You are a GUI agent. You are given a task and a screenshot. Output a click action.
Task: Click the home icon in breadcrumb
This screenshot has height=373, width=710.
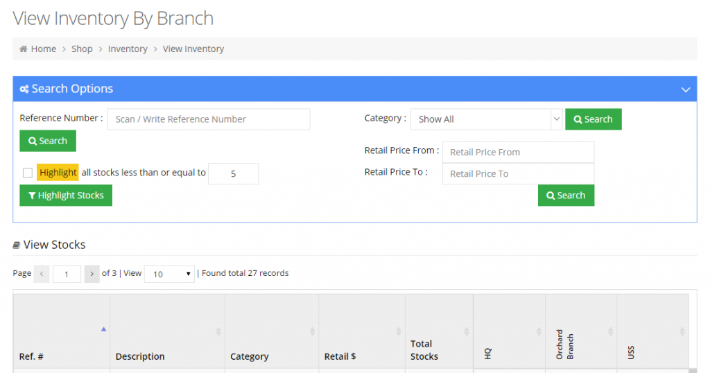24,49
